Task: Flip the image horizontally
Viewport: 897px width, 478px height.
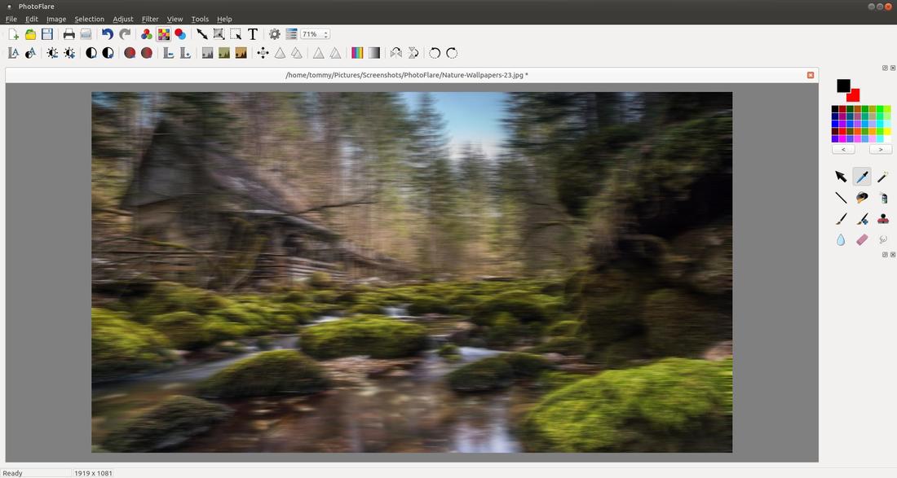Action: tap(395, 53)
